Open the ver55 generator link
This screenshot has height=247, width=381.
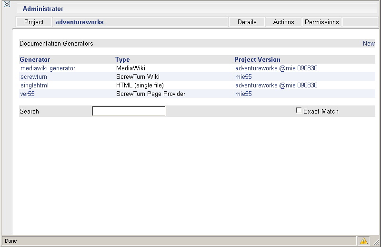pos(27,94)
